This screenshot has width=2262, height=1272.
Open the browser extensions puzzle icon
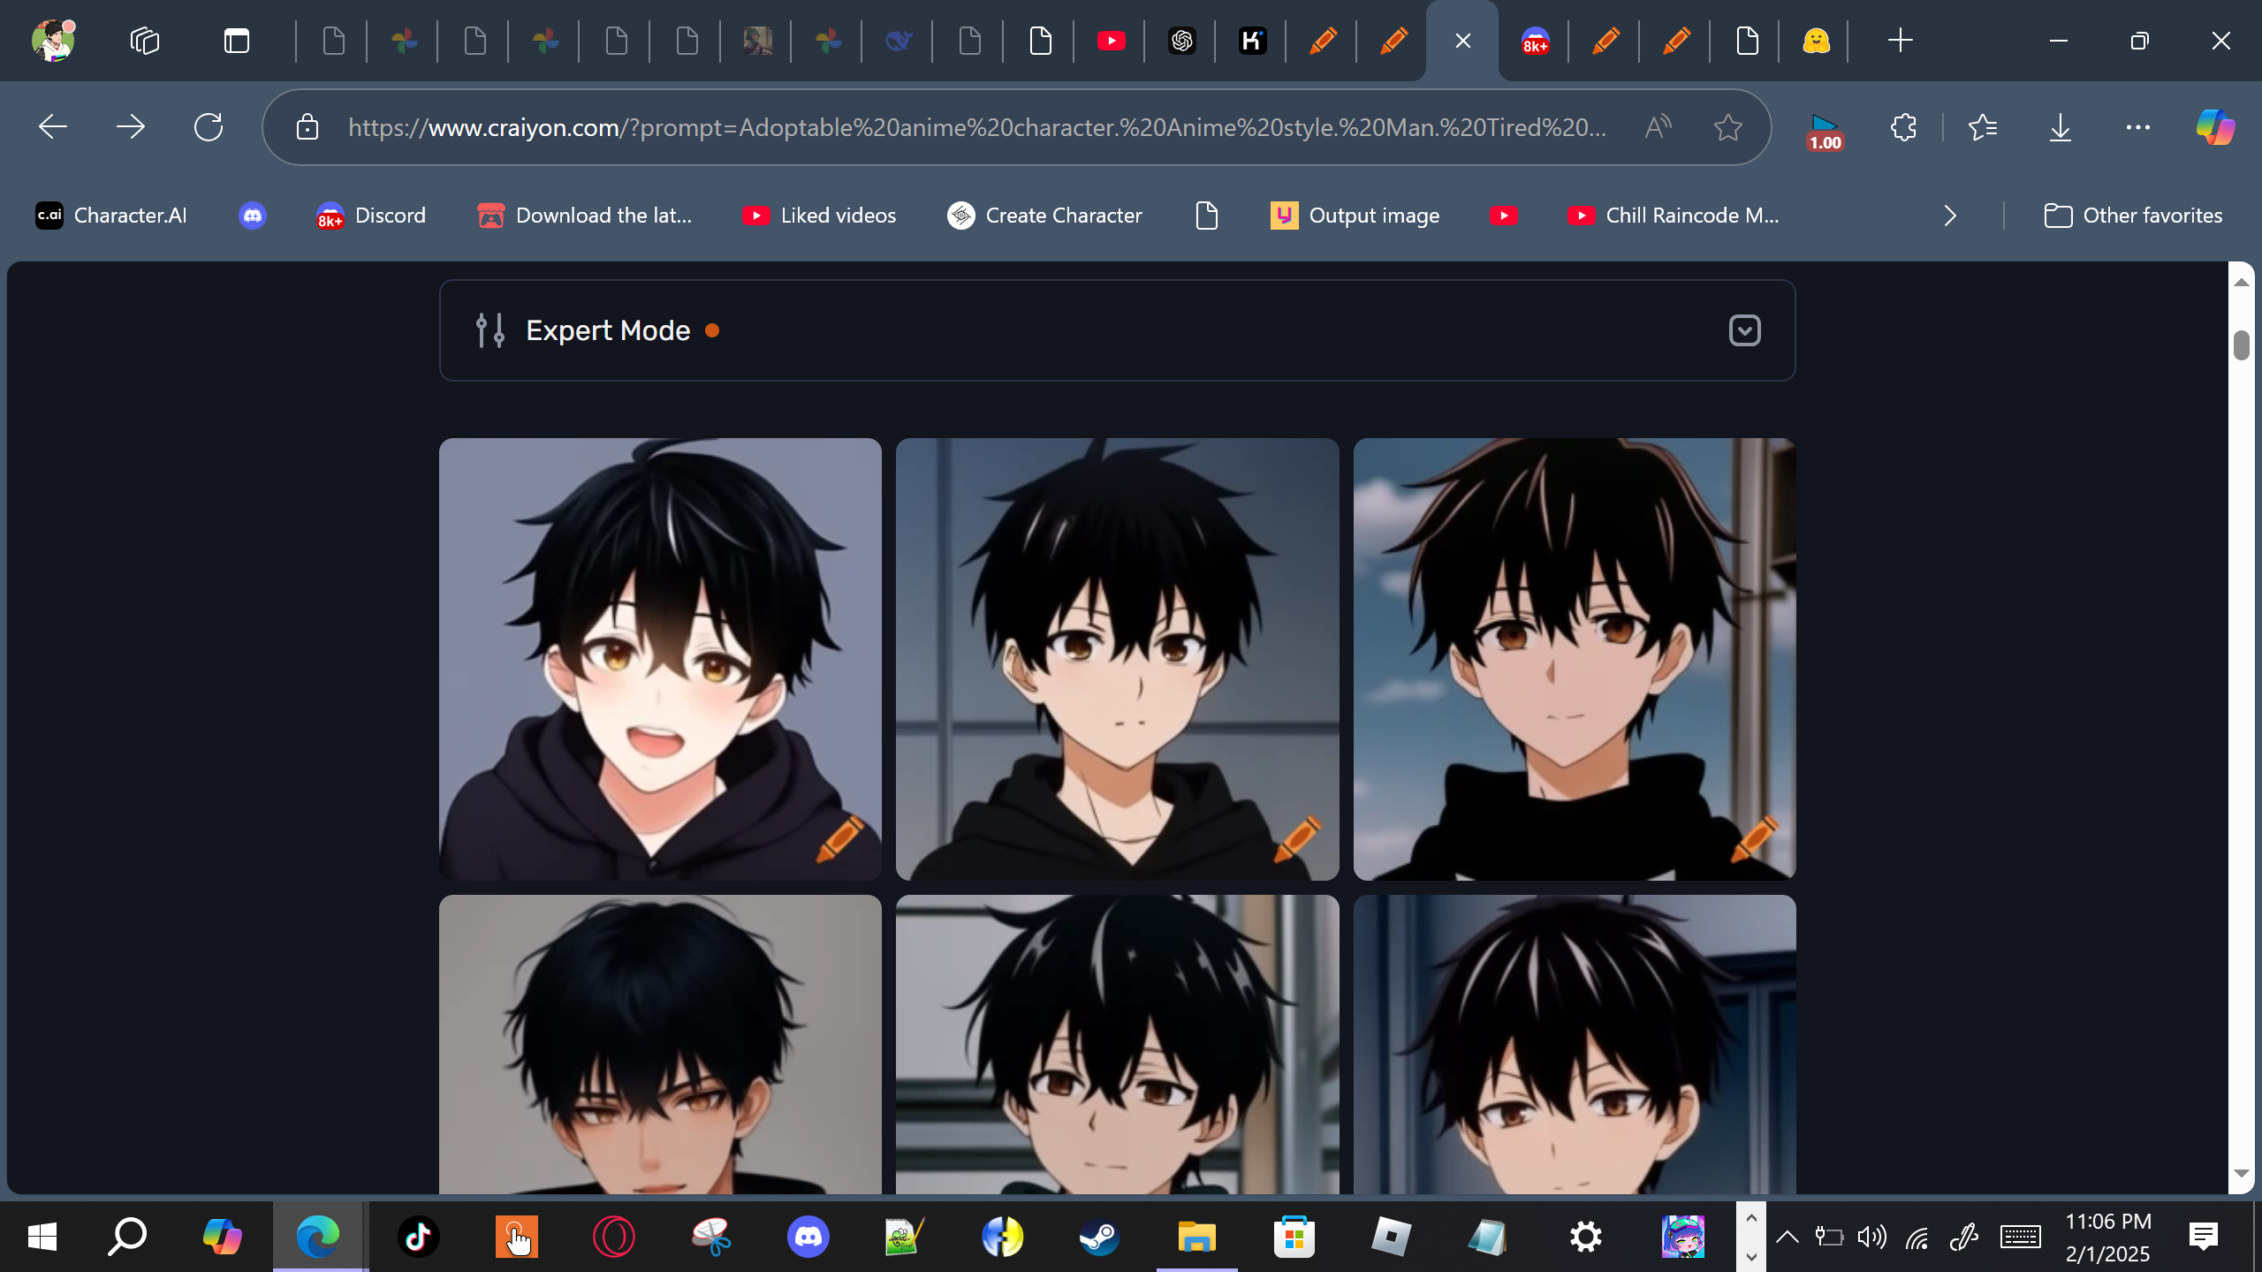[x=1903, y=127]
